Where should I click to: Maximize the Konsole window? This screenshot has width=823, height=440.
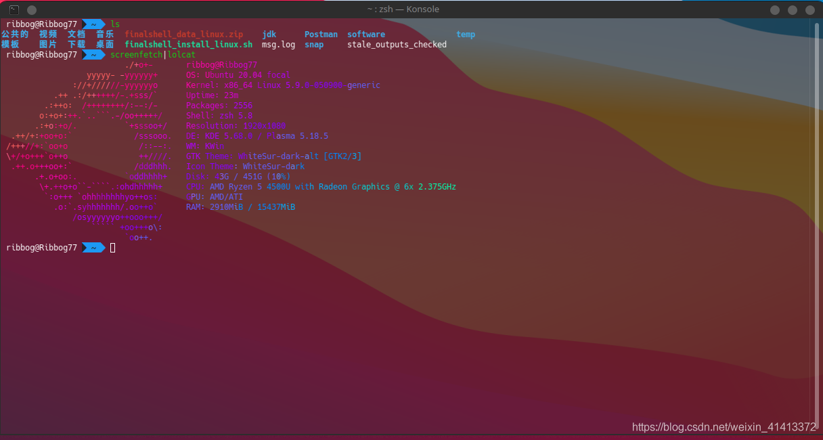click(793, 9)
